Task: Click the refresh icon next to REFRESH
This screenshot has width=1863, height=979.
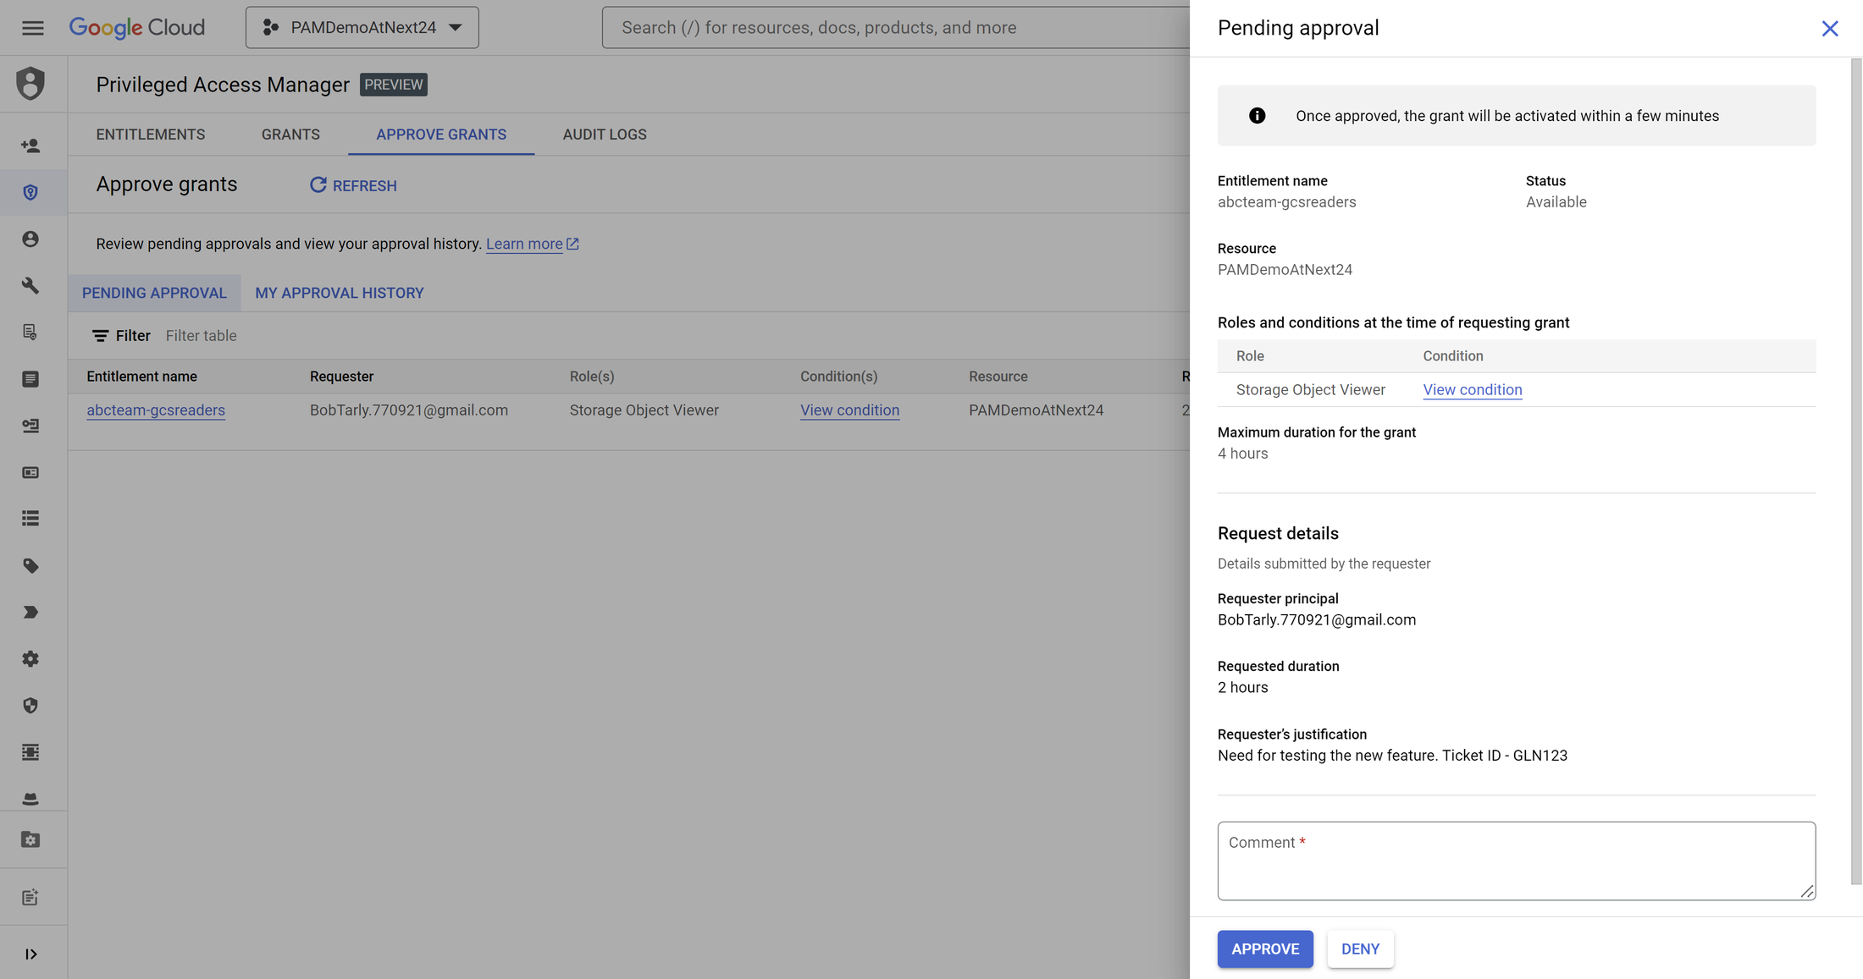Action: pyautogui.click(x=318, y=184)
